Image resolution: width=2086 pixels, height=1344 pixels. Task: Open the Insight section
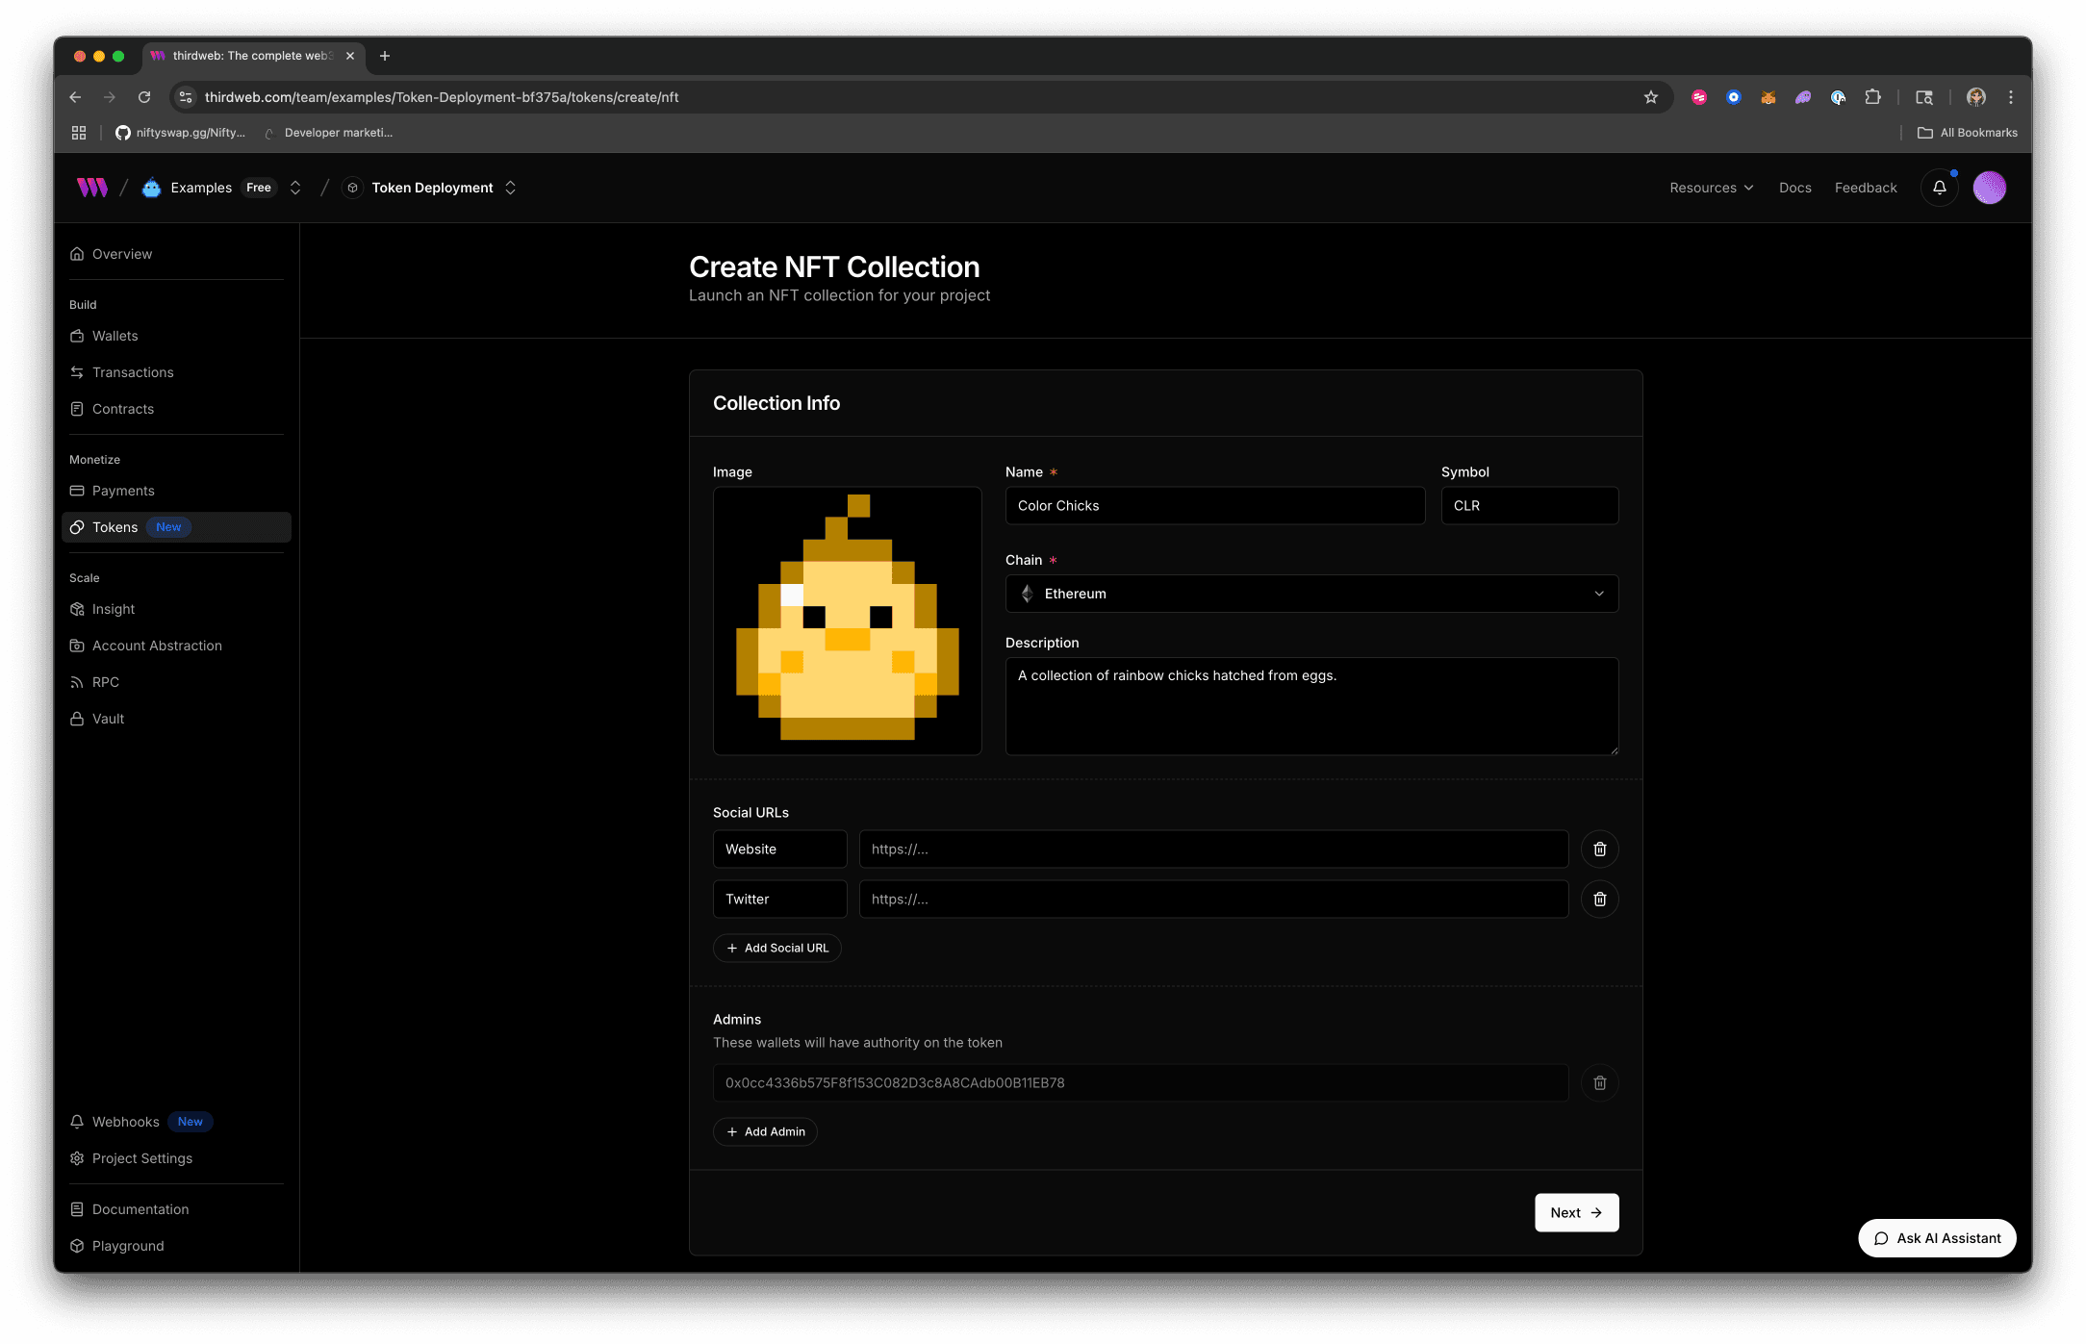113,609
